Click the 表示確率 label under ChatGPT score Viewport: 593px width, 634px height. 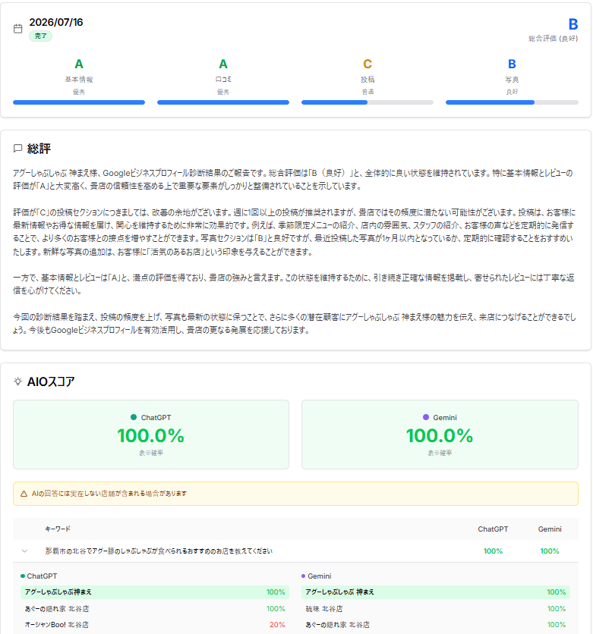coord(151,453)
